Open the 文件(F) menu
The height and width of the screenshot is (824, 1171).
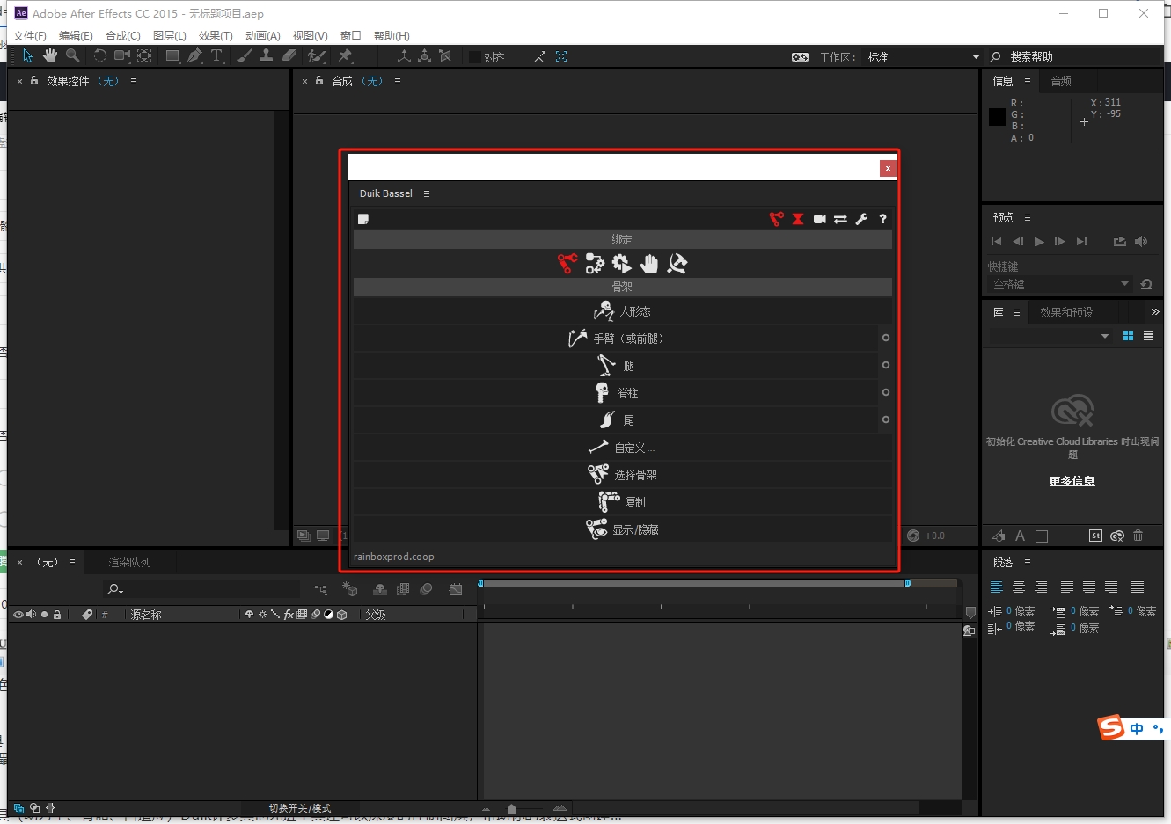pyautogui.click(x=30, y=36)
